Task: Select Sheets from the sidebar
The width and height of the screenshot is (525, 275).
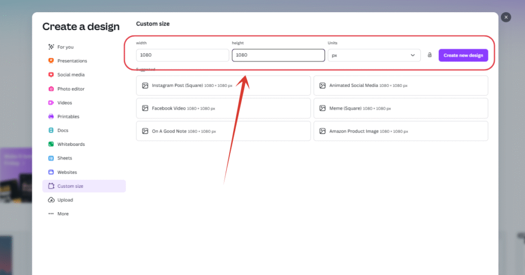Action: click(65, 158)
